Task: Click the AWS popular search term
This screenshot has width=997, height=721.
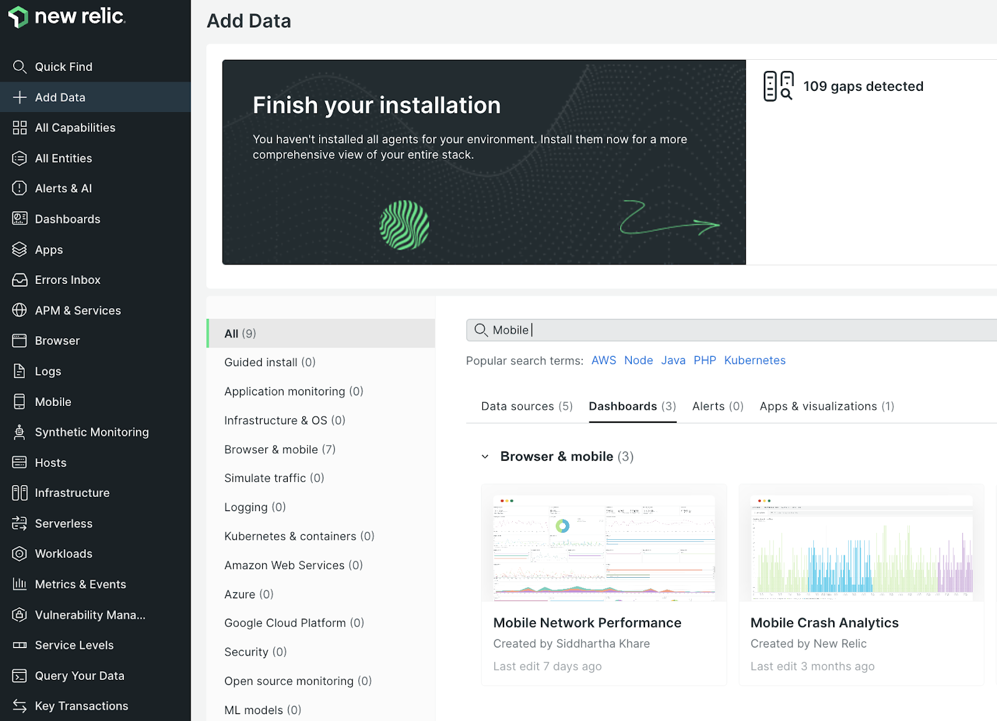Action: point(603,360)
